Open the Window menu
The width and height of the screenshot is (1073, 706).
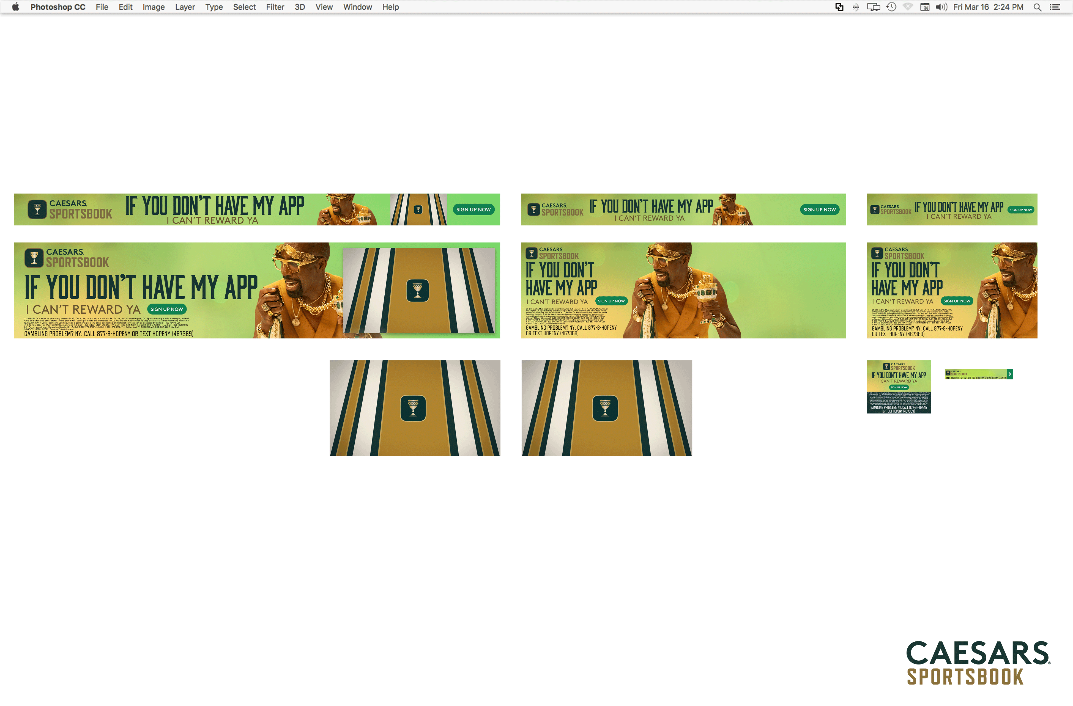(357, 7)
